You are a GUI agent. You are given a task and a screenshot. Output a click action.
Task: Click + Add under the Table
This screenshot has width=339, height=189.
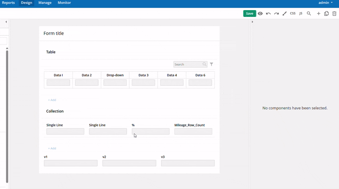52,100
